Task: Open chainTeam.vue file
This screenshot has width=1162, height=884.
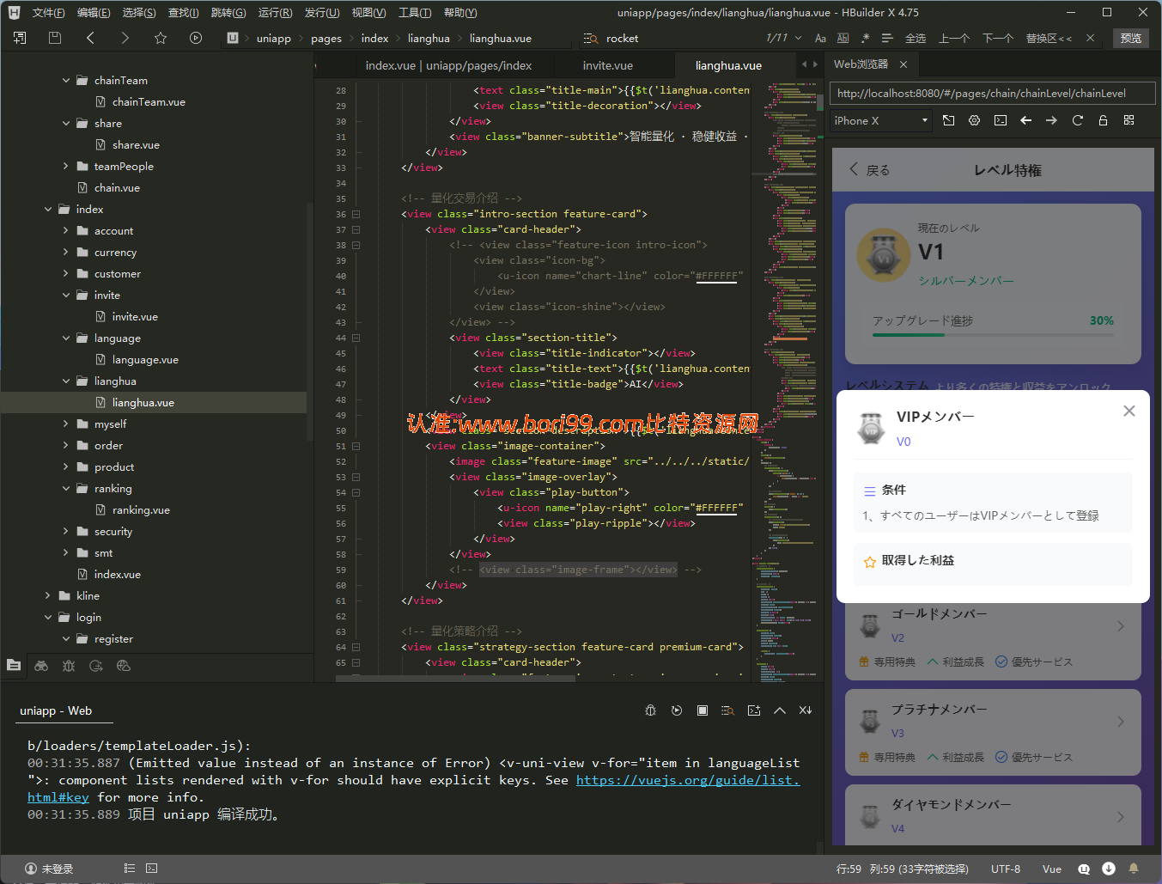Action: [149, 101]
